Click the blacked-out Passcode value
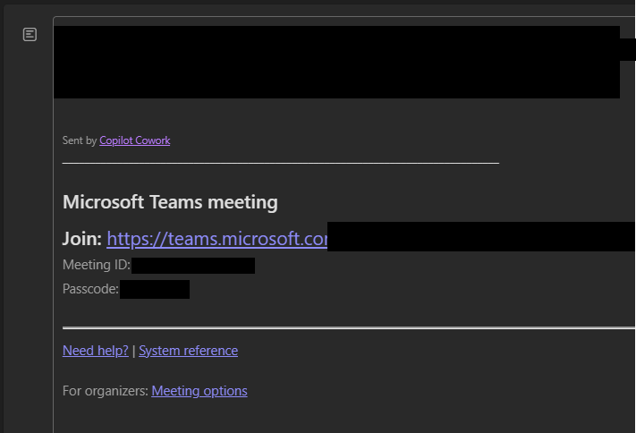 click(x=155, y=289)
